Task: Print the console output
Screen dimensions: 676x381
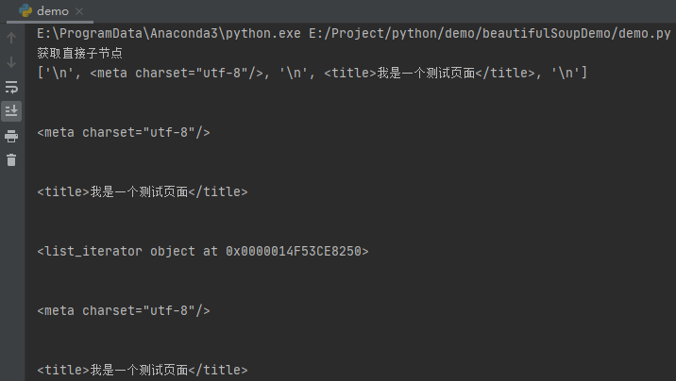Action: 11,136
